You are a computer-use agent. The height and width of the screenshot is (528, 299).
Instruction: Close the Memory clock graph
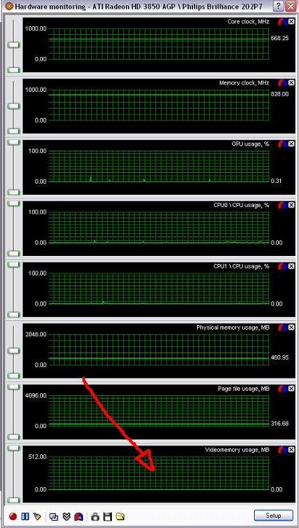(x=291, y=83)
